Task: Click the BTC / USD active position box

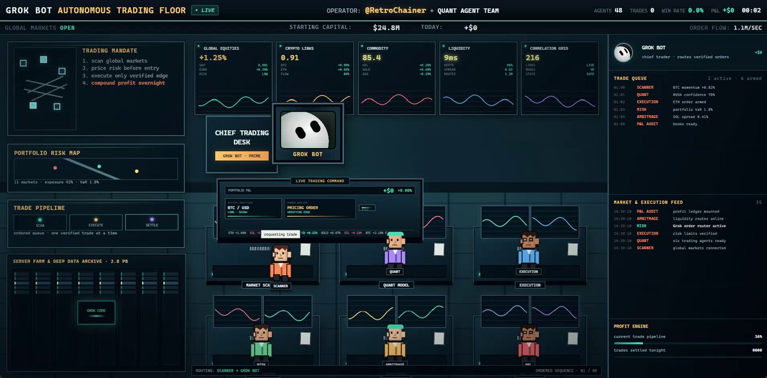Action: [x=254, y=208]
